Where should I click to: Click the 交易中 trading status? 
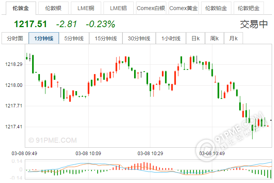pos(254,24)
